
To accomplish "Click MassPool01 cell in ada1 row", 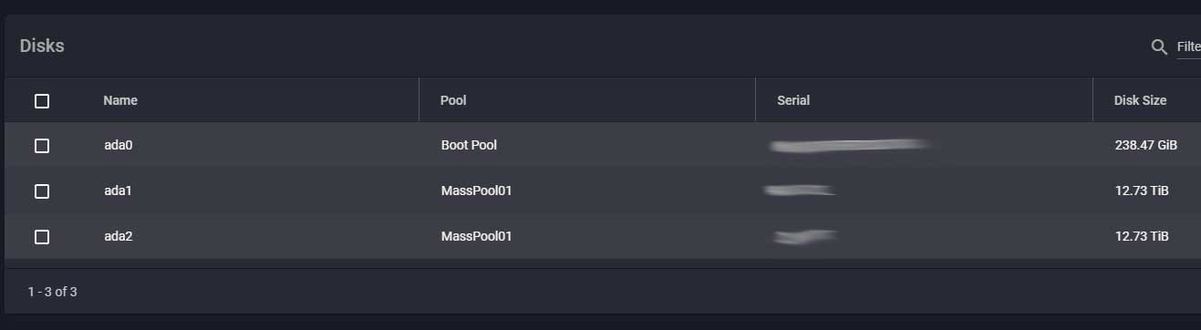I will pos(477,191).
